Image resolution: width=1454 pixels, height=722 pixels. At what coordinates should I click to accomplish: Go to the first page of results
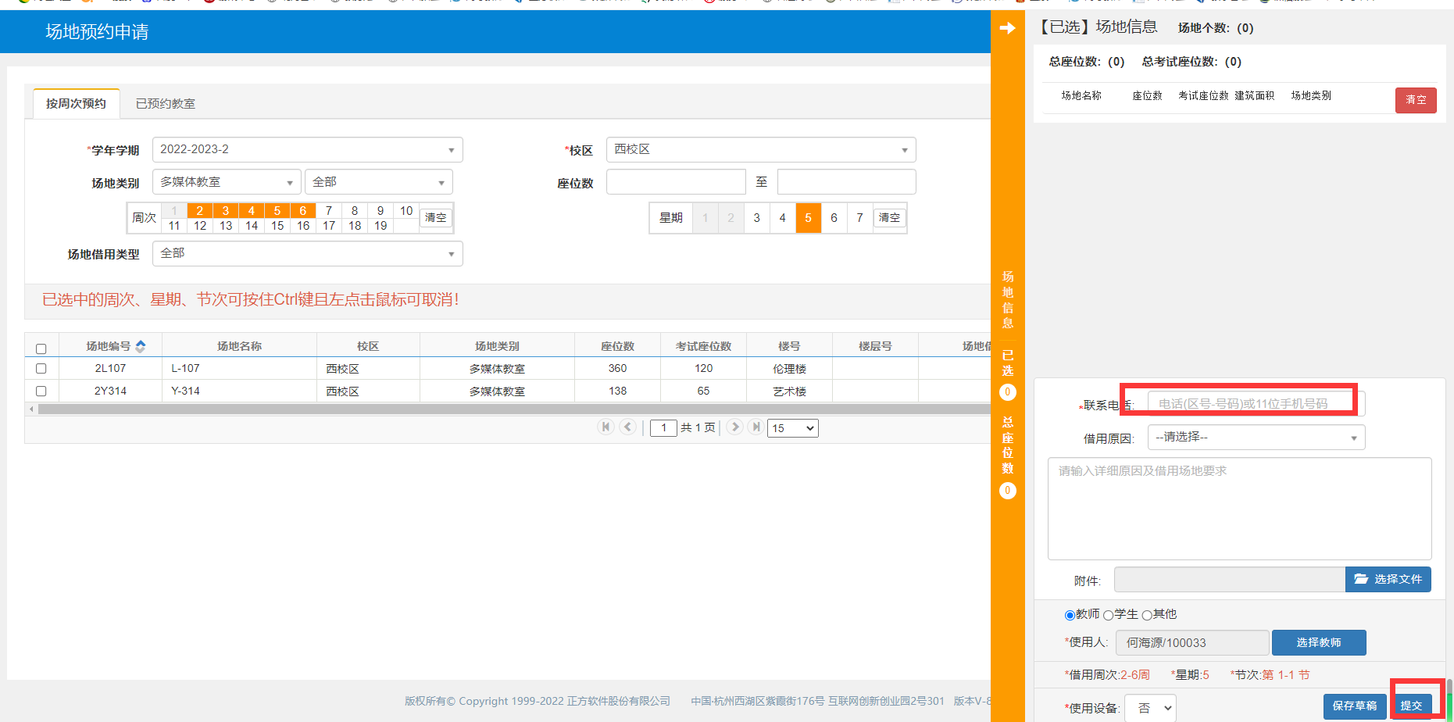click(x=606, y=427)
